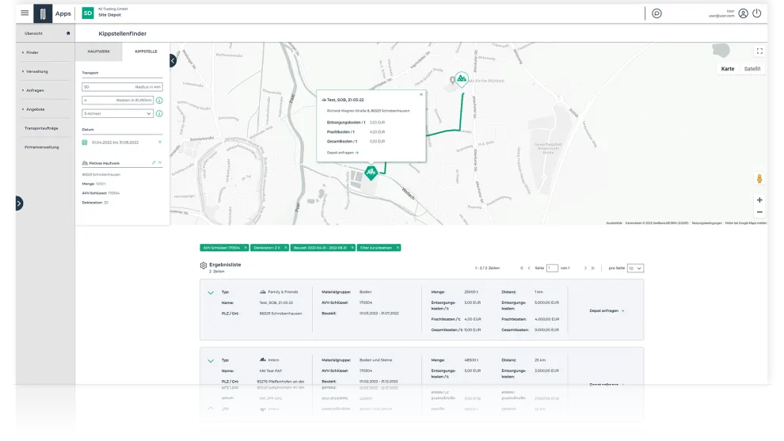Click Filter zurücksetzen chip

(378, 248)
